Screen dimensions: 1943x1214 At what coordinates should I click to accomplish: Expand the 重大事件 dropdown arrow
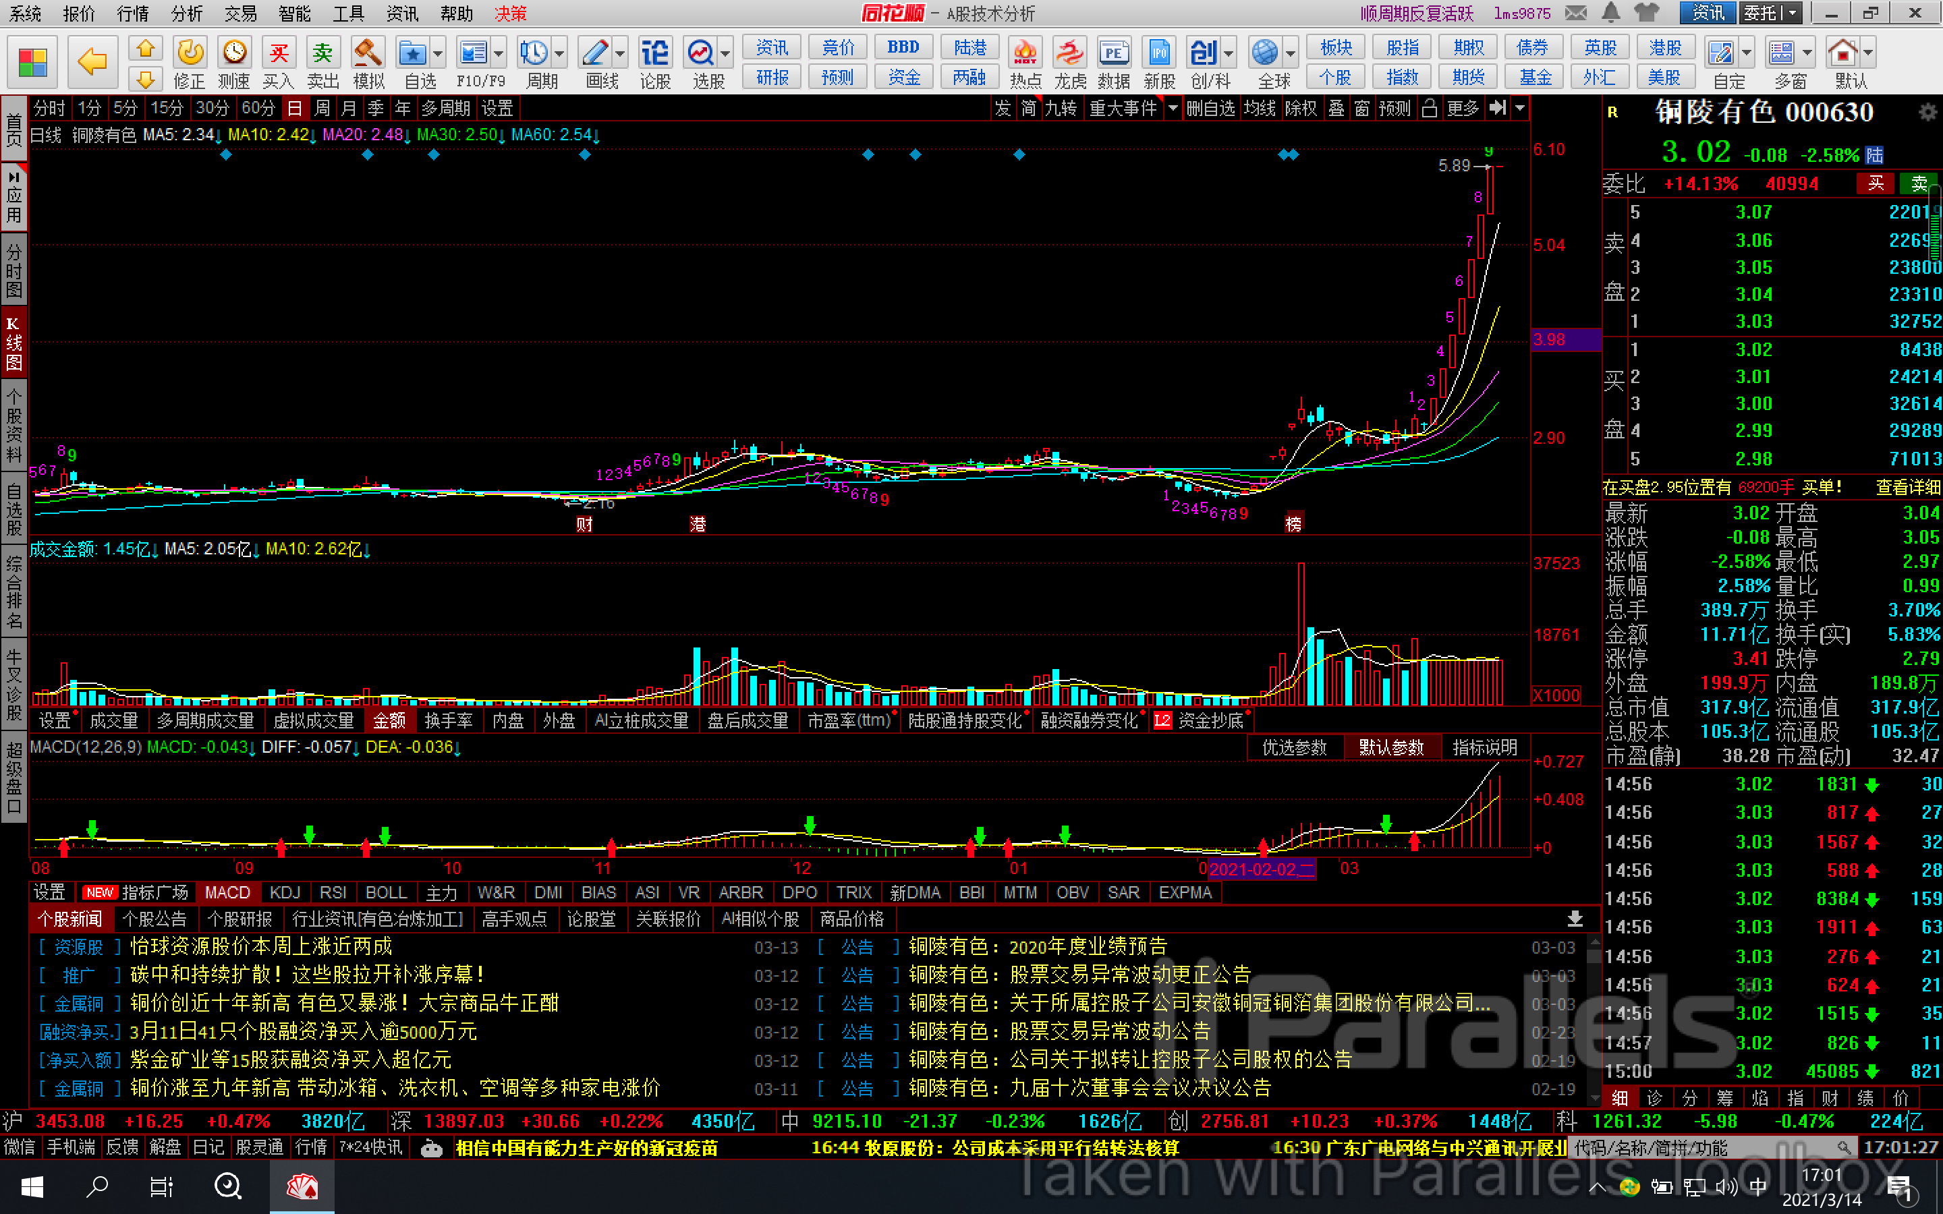tap(1173, 109)
